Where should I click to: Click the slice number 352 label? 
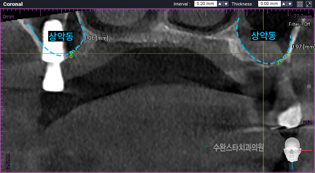(307, 123)
